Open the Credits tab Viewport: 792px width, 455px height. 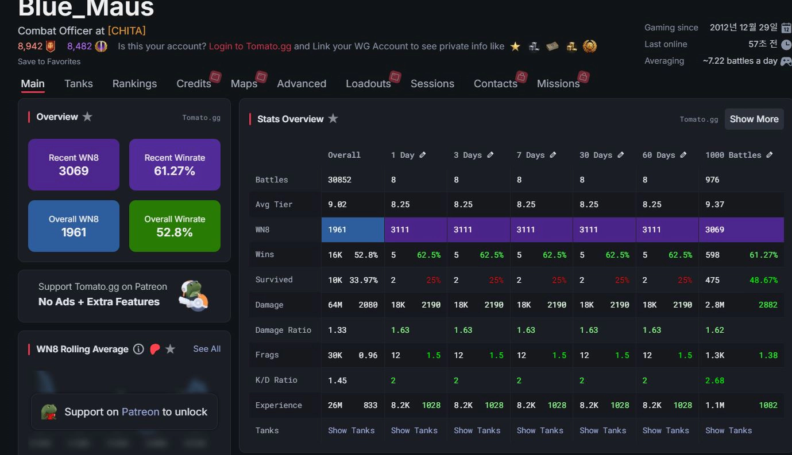click(194, 84)
